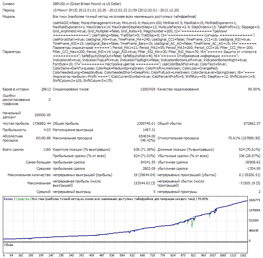The width and height of the screenshot is (263, 258).
Task: Select profit trades value '824 (71.03%)'
Action: [144, 156]
